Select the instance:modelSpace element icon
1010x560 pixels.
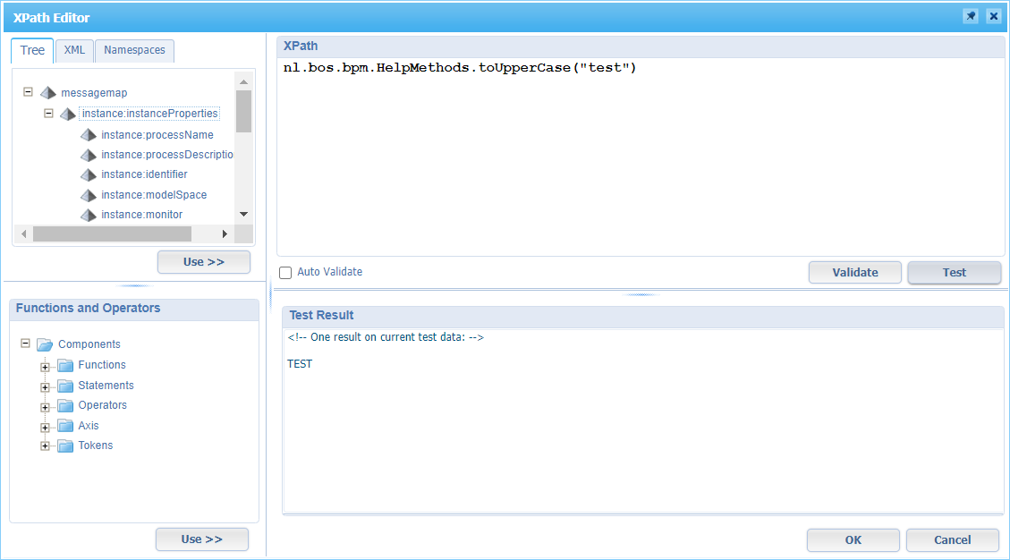[x=88, y=194]
